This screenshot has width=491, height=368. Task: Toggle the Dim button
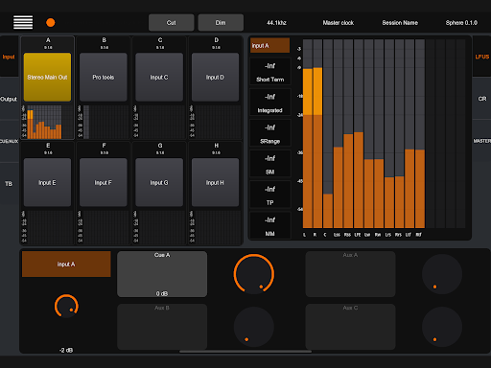tap(221, 23)
